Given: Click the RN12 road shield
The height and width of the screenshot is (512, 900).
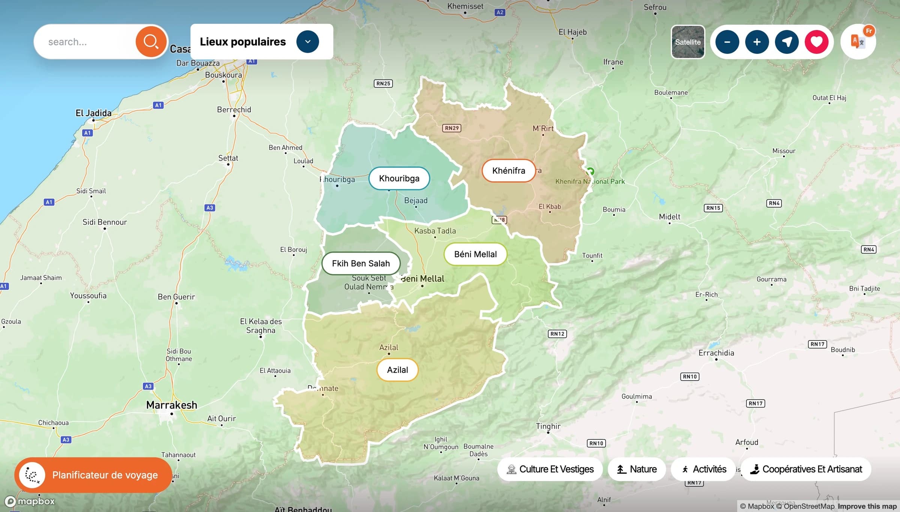Looking at the screenshot, I should click(557, 334).
